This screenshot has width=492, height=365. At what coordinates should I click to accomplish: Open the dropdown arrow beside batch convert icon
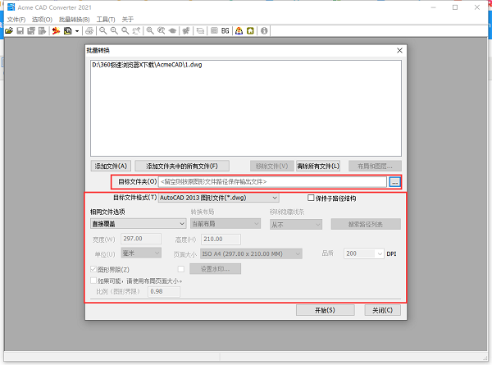tap(77, 31)
